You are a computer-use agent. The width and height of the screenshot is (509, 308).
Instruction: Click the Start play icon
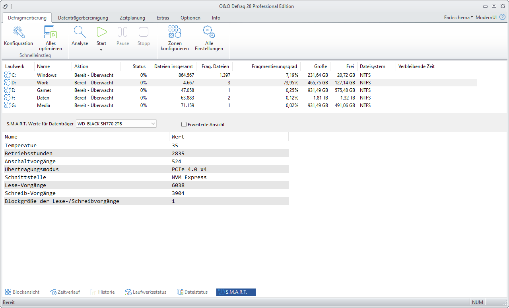click(101, 32)
